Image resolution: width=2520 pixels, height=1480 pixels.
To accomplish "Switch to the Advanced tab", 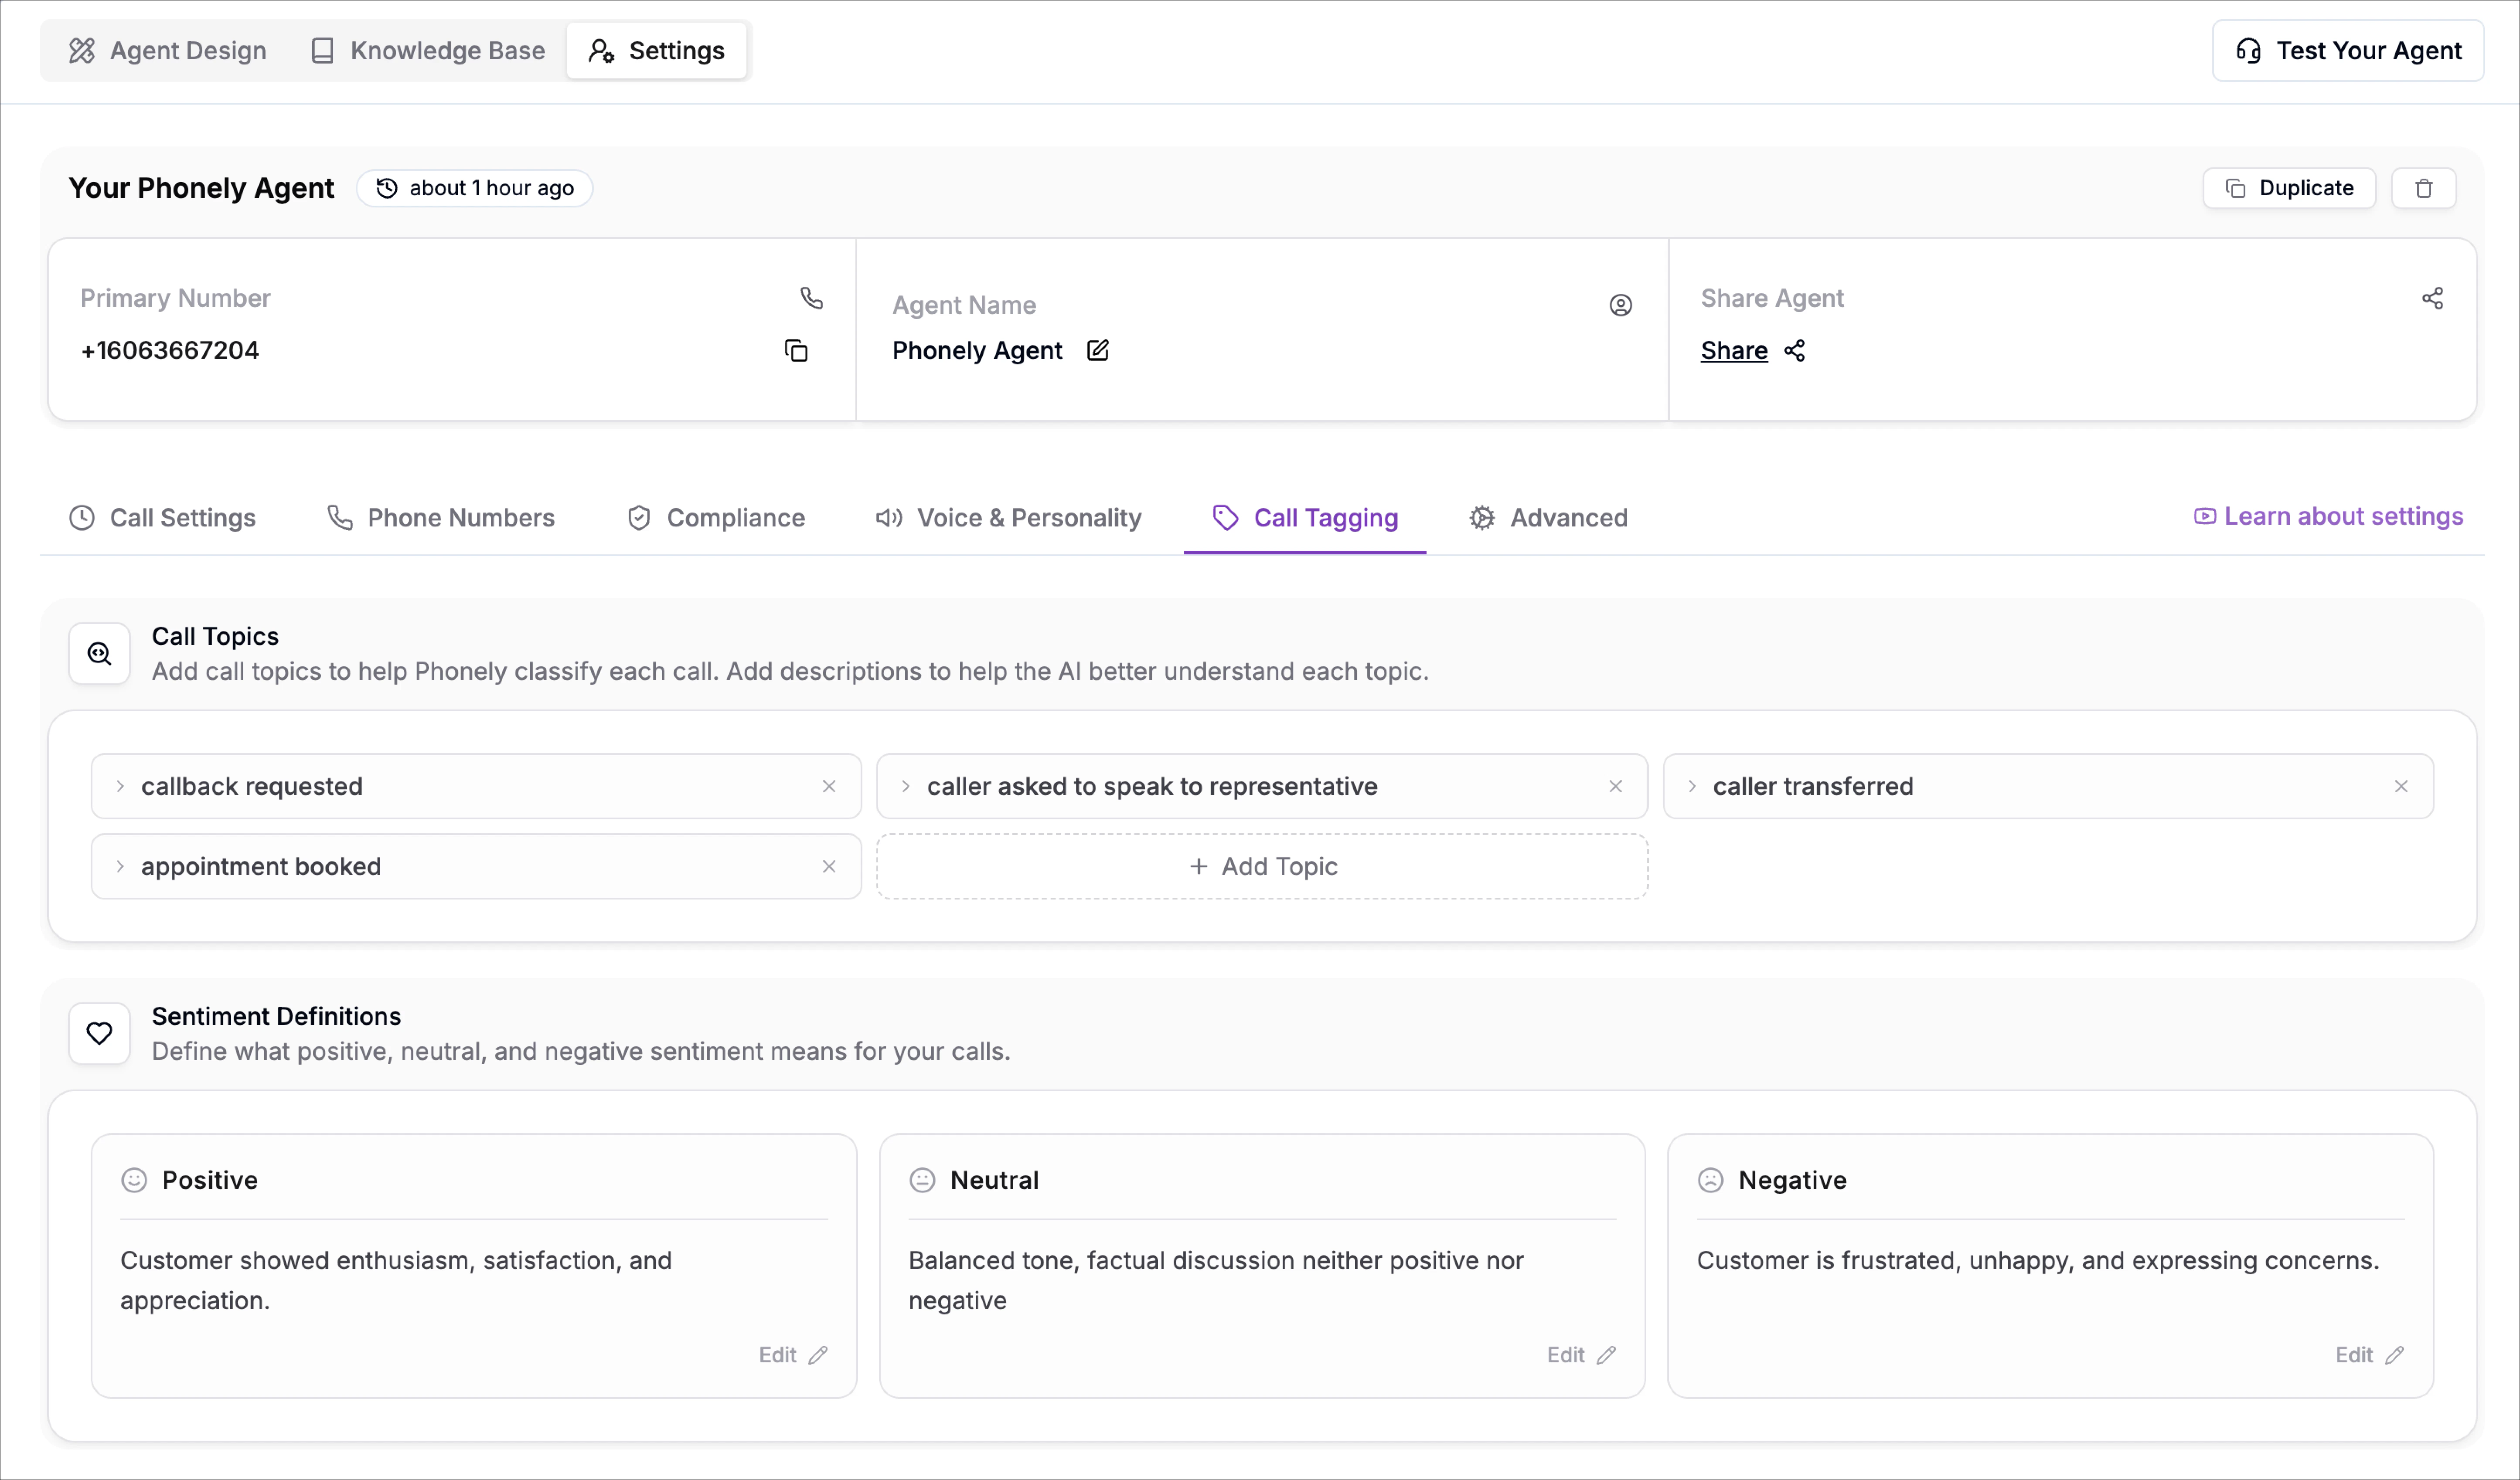I will click(1548, 518).
